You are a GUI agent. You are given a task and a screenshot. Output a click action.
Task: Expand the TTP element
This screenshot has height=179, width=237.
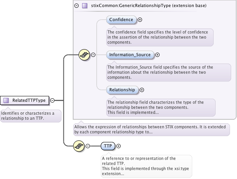point(118,146)
